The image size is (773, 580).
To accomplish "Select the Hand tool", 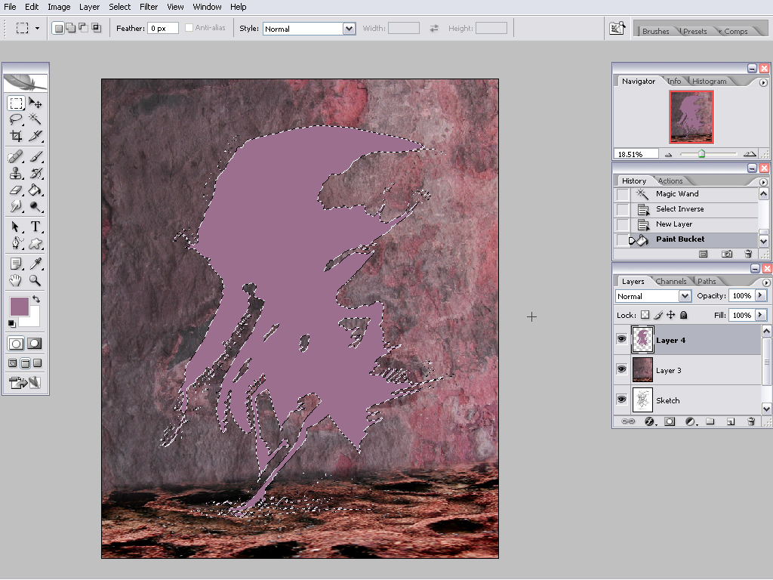I will 17,281.
